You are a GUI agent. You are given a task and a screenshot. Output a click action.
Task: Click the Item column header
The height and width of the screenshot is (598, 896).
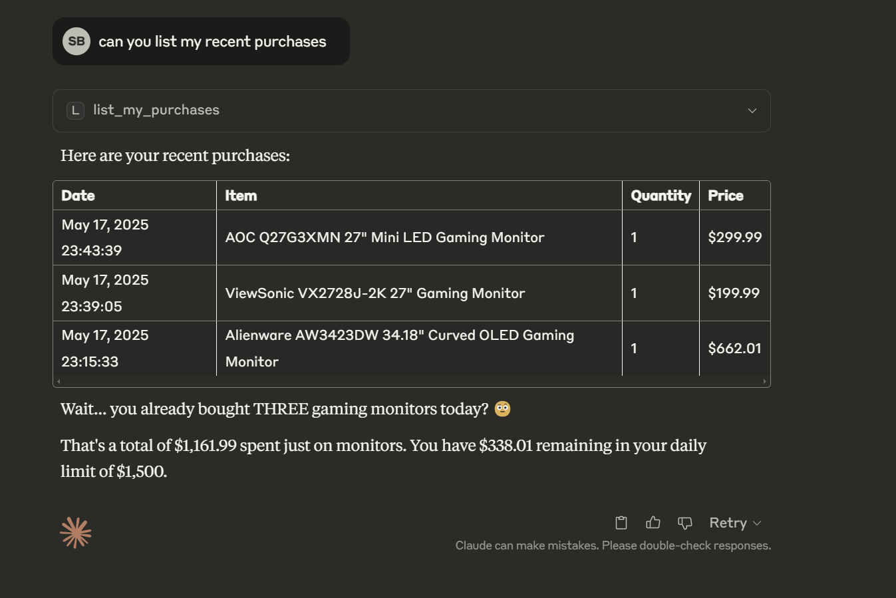241,196
